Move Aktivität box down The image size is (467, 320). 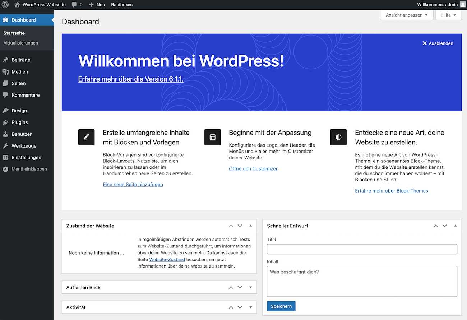point(240,307)
